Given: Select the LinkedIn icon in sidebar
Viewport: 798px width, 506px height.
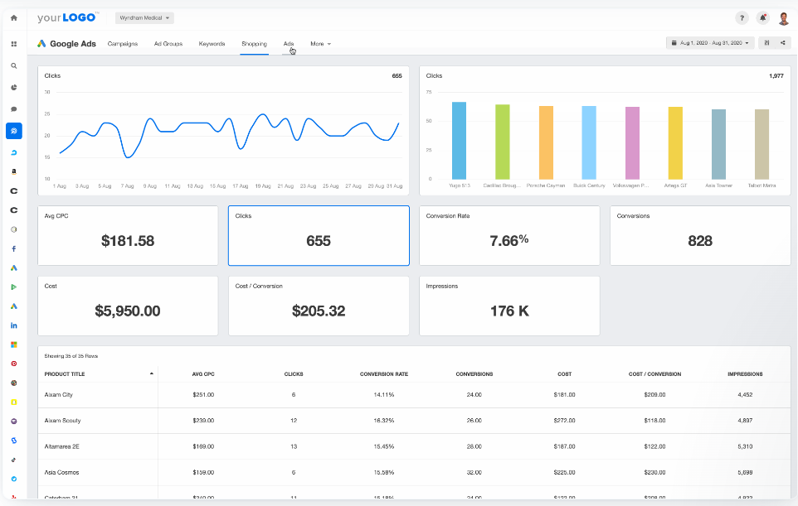Looking at the screenshot, I should (x=14, y=325).
